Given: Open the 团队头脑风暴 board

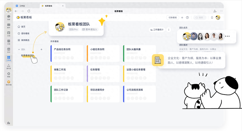Looking at the screenshot, I should [139, 53].
